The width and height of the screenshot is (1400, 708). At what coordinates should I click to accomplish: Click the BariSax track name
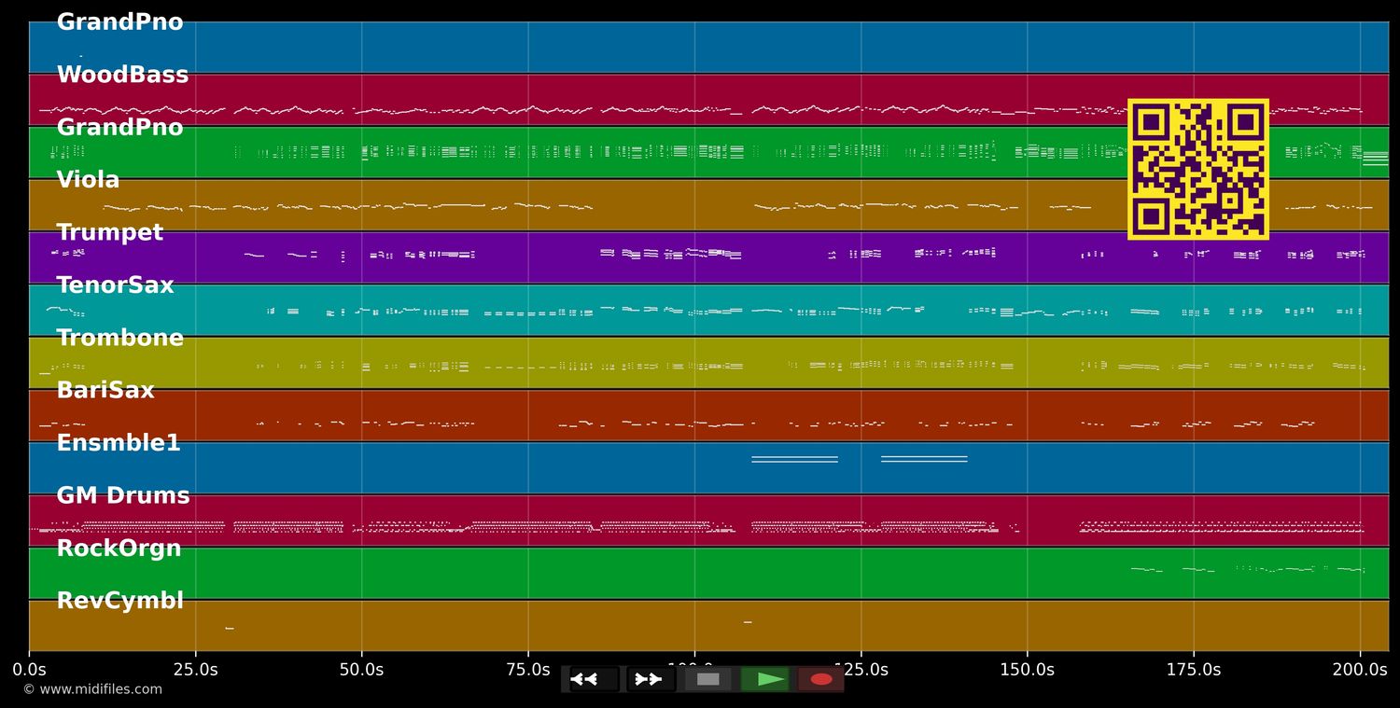coord(105,390)
